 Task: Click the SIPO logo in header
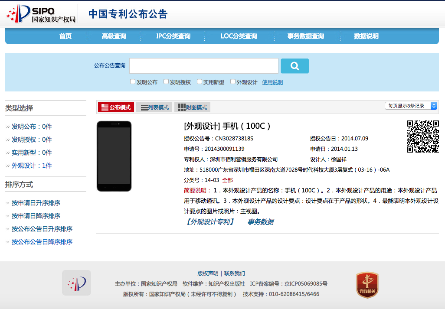(x=41, y=14)
